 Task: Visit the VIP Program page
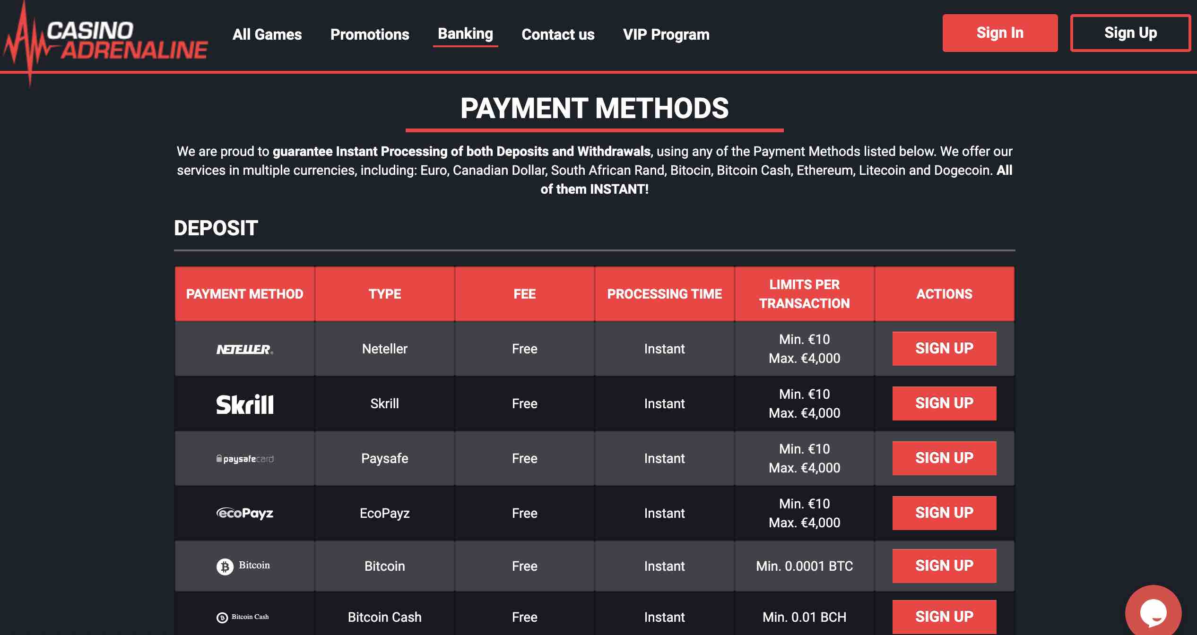(666, 34)
